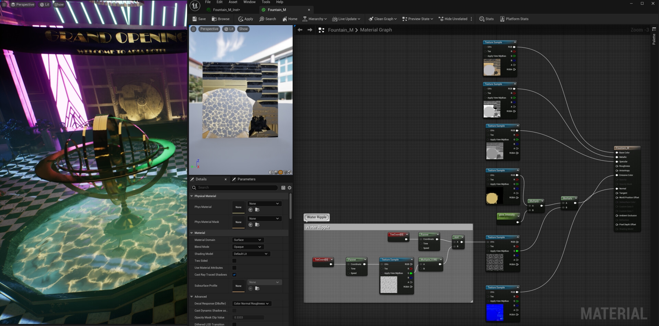
Task: Apply the material changes
Action: [x=245, y=19]
